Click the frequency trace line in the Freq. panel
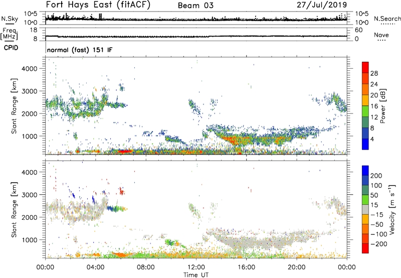This screenshot has height=278, width=401. [x=196, y=36]
